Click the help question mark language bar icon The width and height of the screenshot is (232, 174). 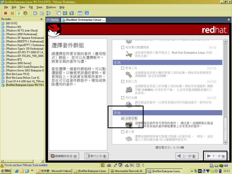[138, 165]
